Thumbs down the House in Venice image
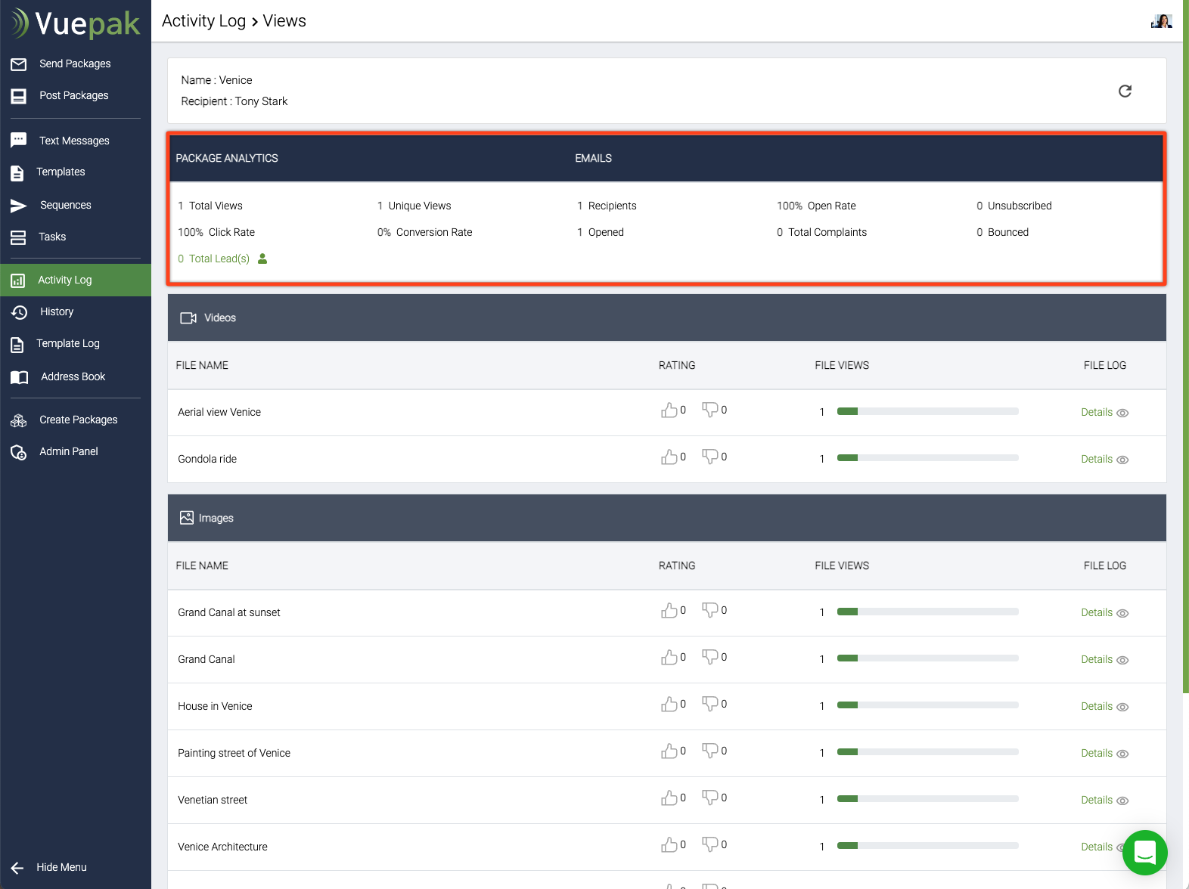This screenshot has height=889, width=1189. pos(709,704)
